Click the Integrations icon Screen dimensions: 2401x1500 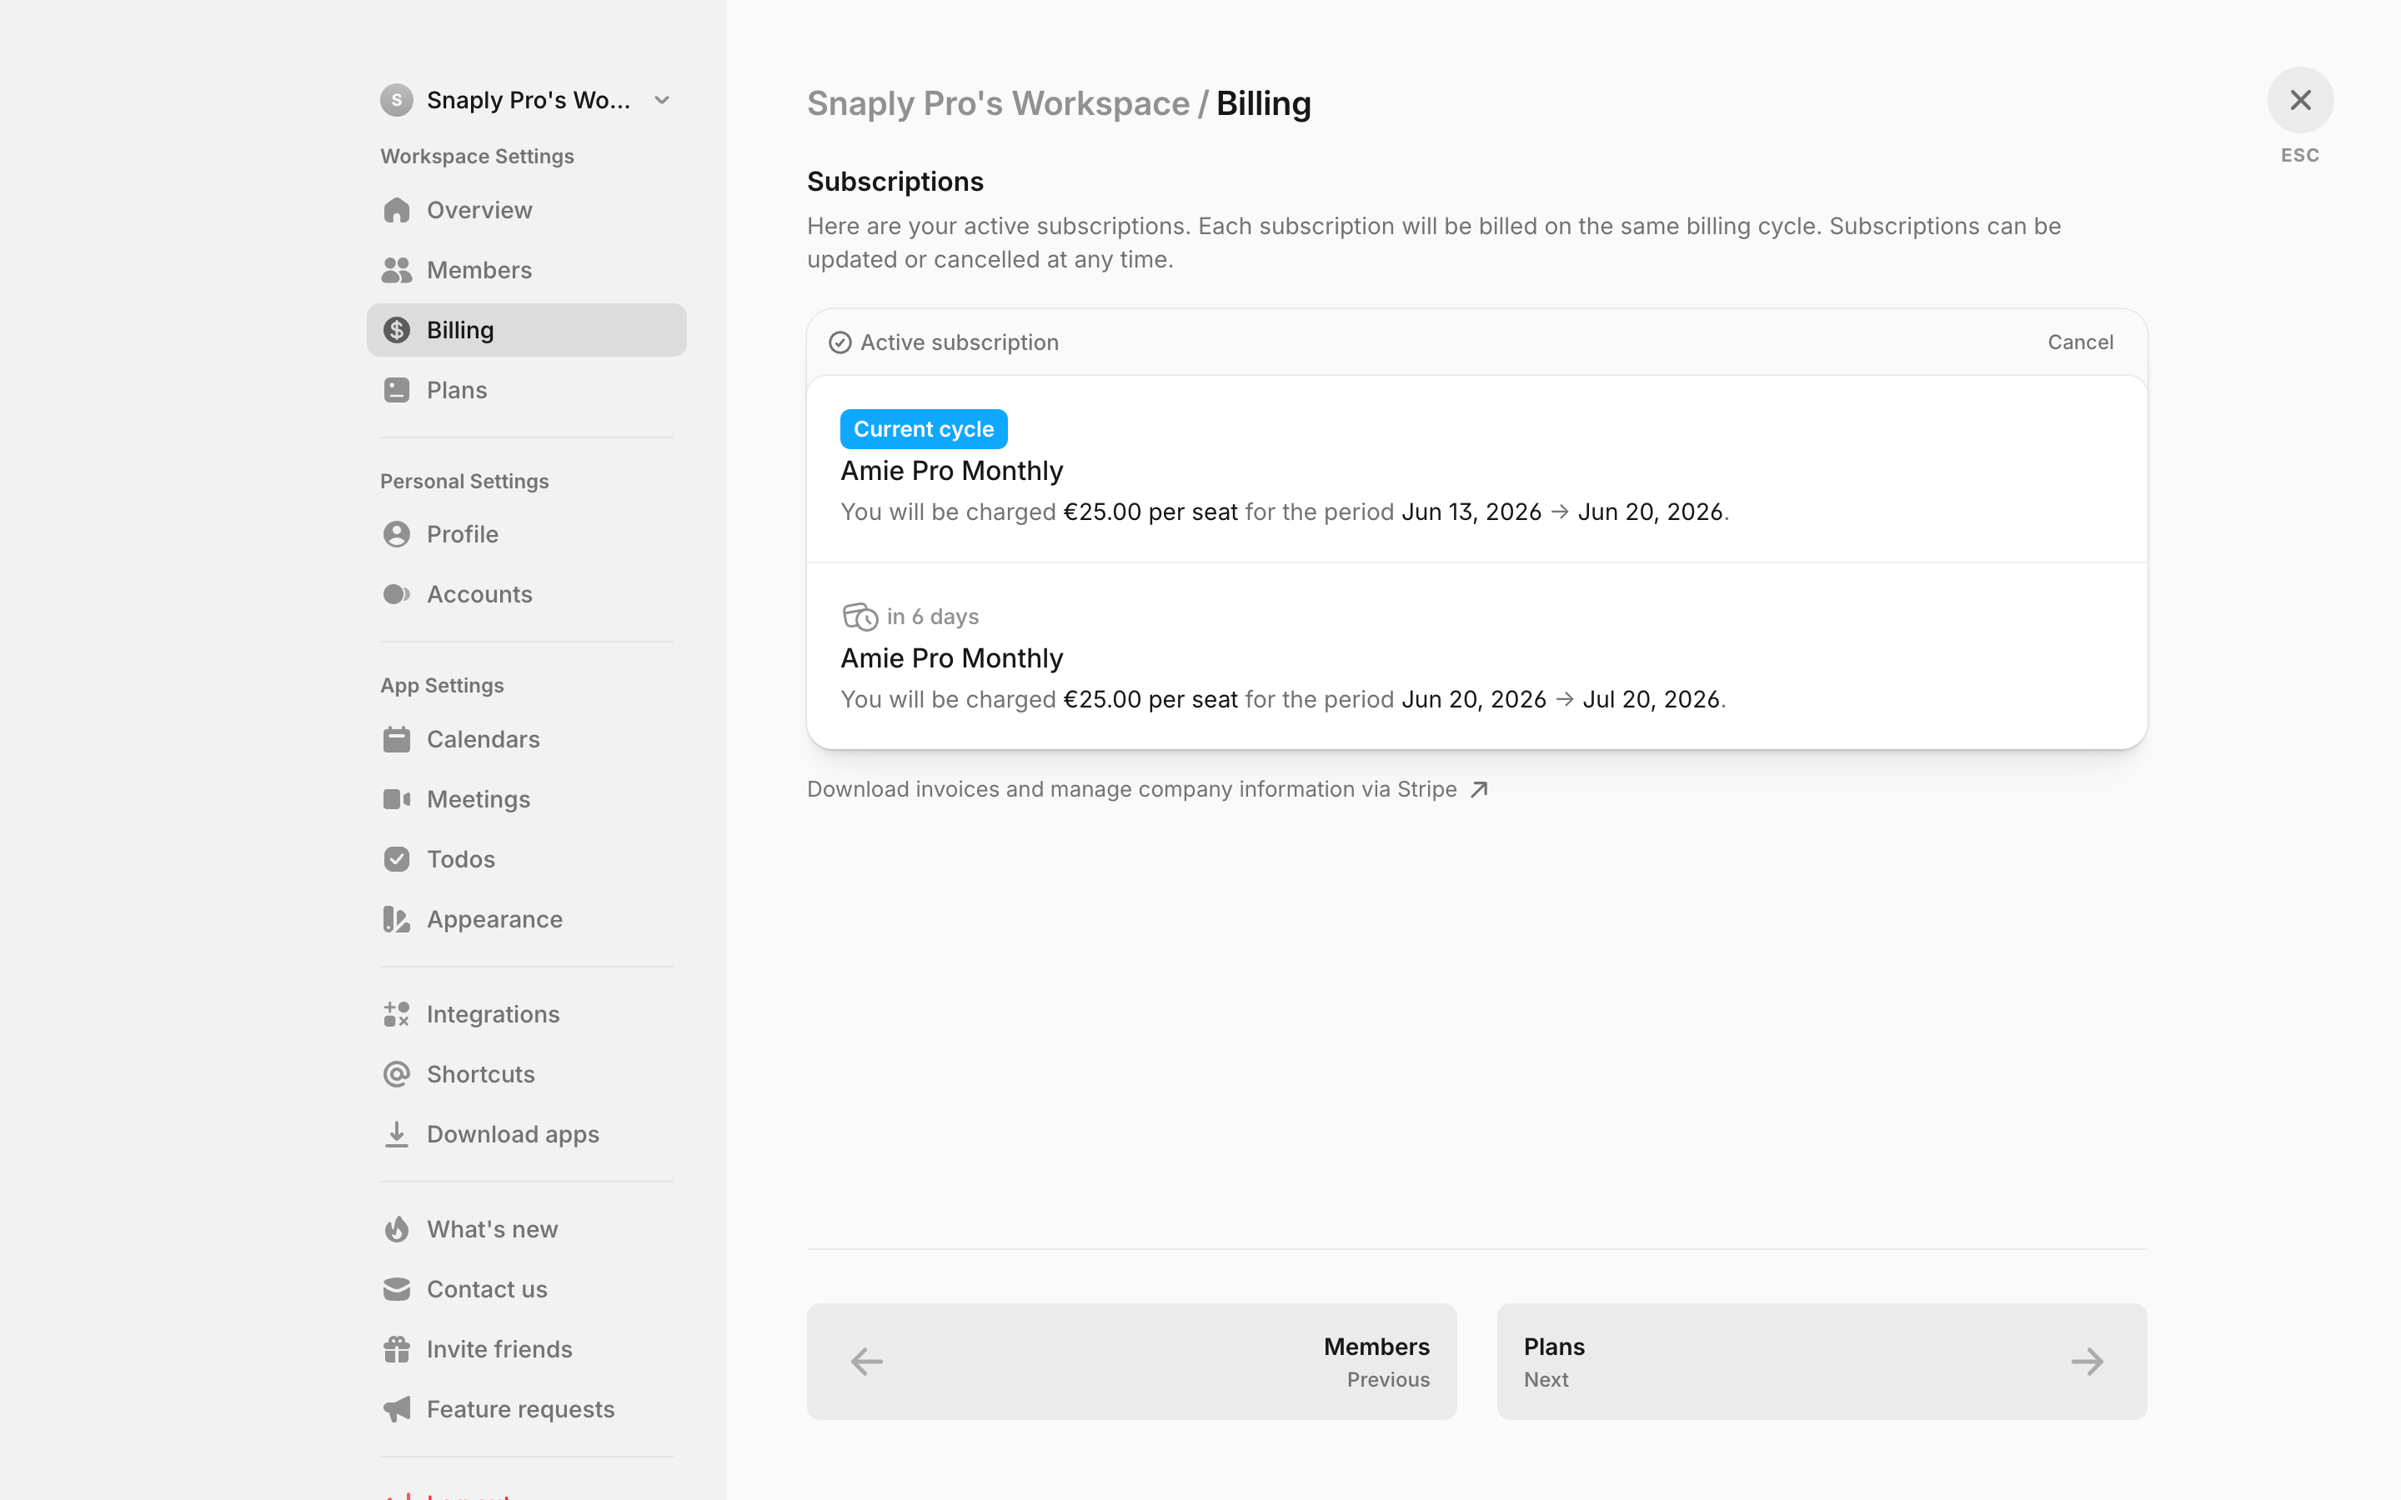point(396,1014)
